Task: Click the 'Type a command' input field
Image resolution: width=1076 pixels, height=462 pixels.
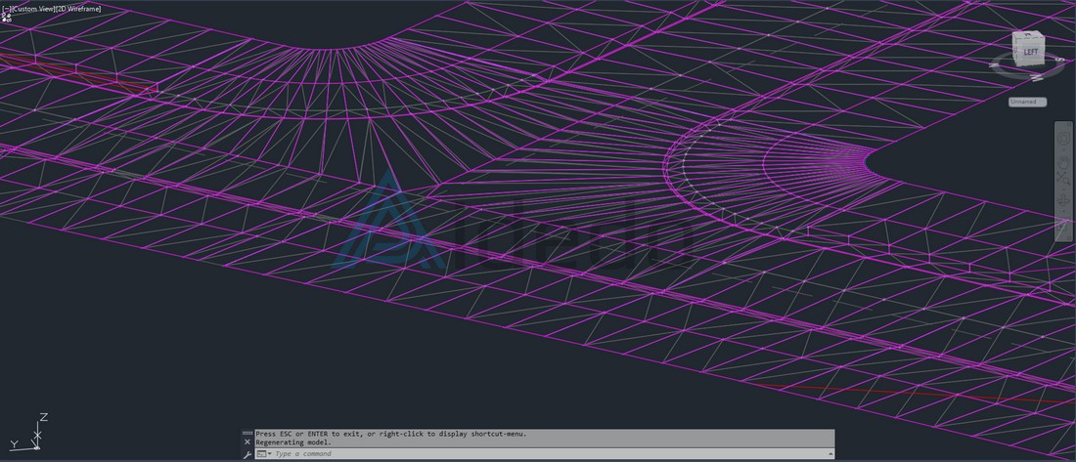Action: tap(549, 454)
